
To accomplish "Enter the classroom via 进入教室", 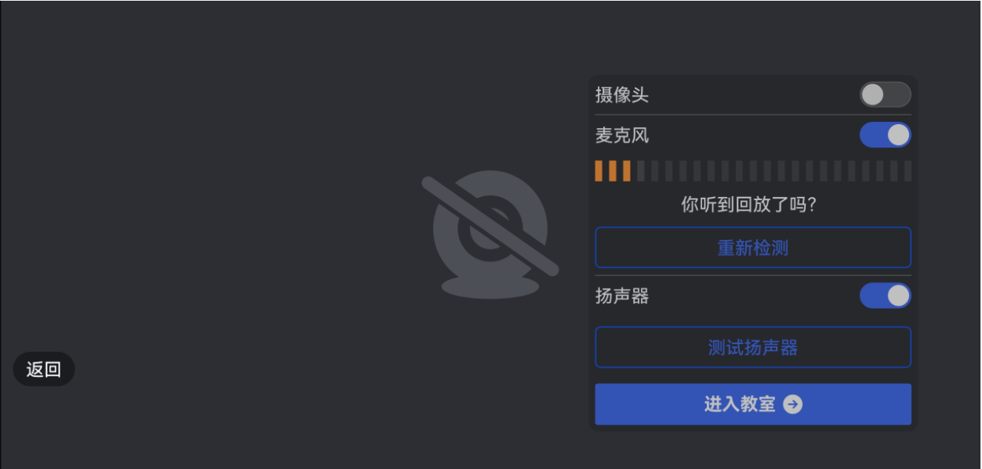I will tap(753, 404).
